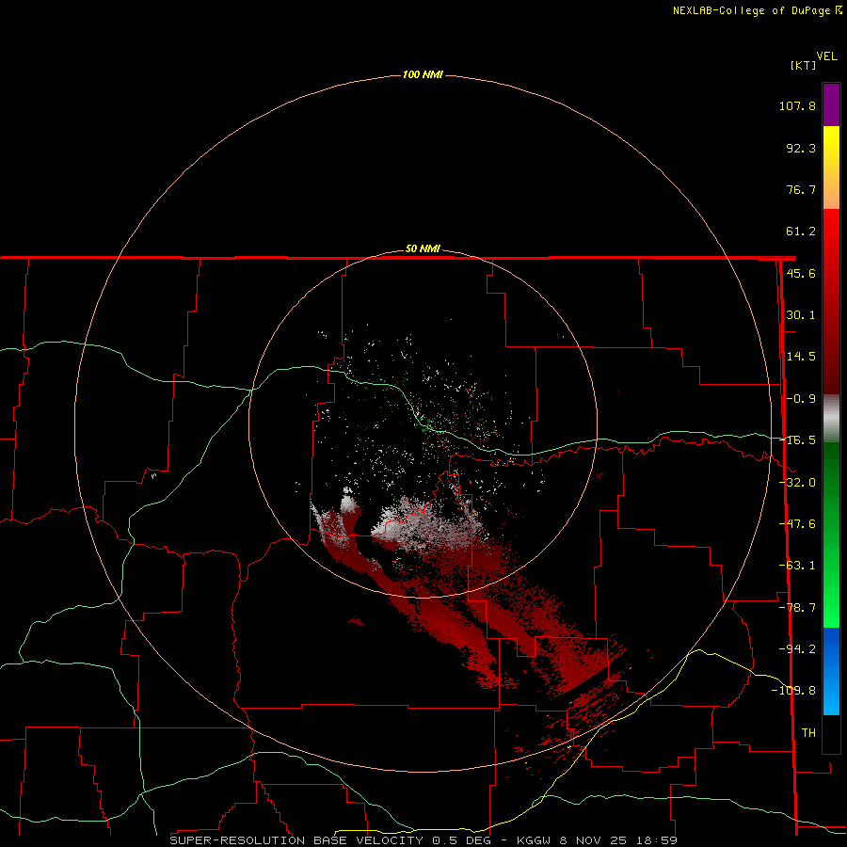Click the 100 NMI range ring label
Screen dimensions: 847x847
point(423,74)
